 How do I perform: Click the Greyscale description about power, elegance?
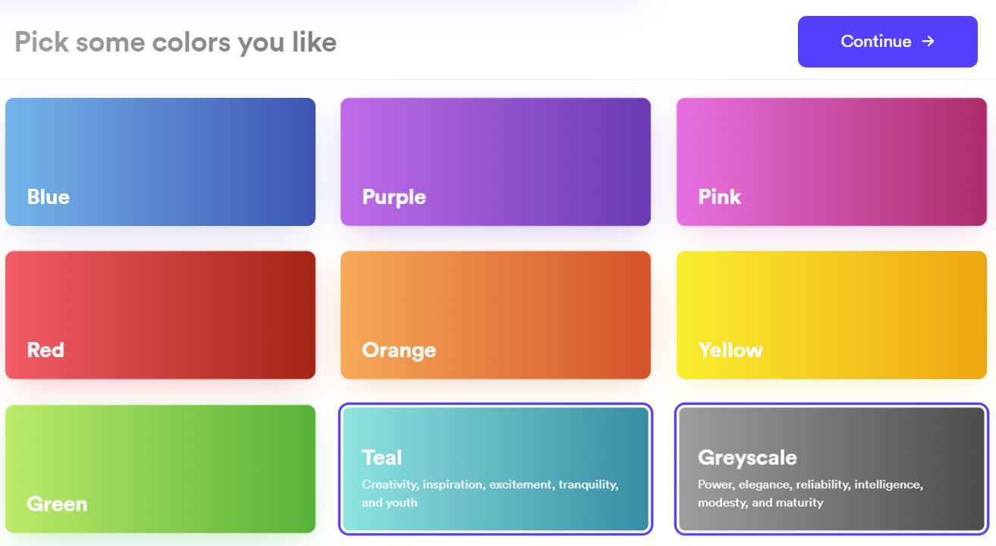click(x=810, y=493)
